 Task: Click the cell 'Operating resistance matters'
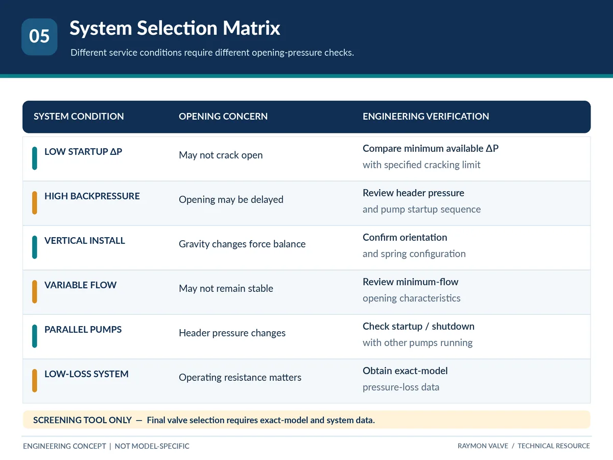click(x=240, y=378)
